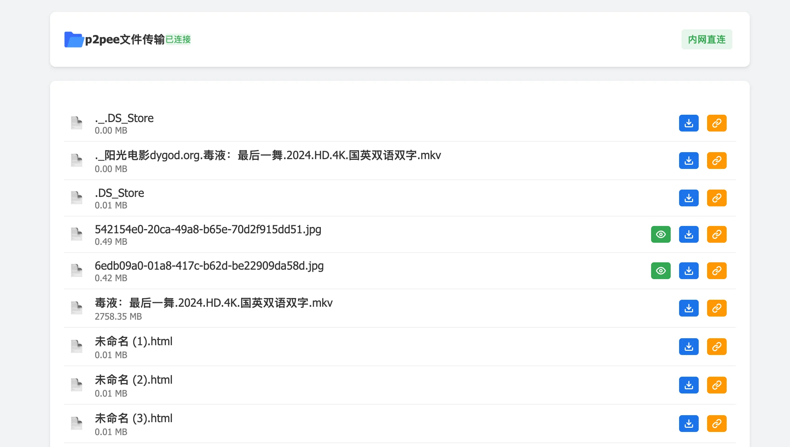The height and width of the screenshot is (447, 790).
Task: Select the 6edb09a0 jpg file name
Action: click(209, 266)
